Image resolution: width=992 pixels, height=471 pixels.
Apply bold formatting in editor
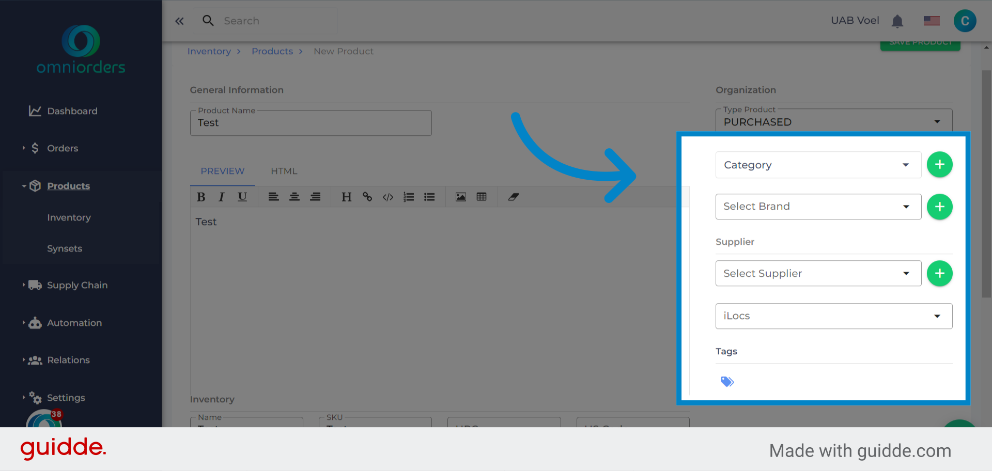(x=201, y=197)
